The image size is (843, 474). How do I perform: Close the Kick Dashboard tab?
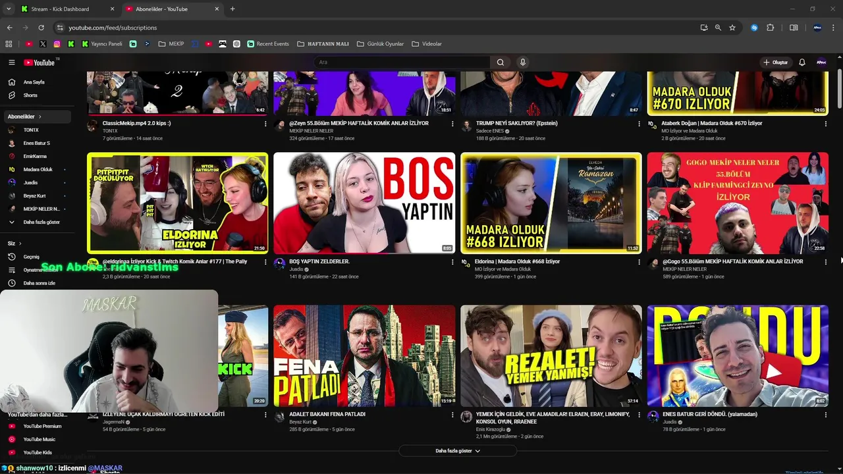click(112, 9)
